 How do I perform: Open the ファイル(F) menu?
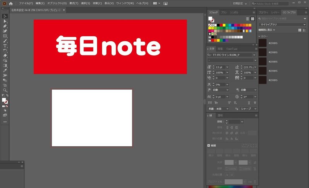(x=26, y=3)
